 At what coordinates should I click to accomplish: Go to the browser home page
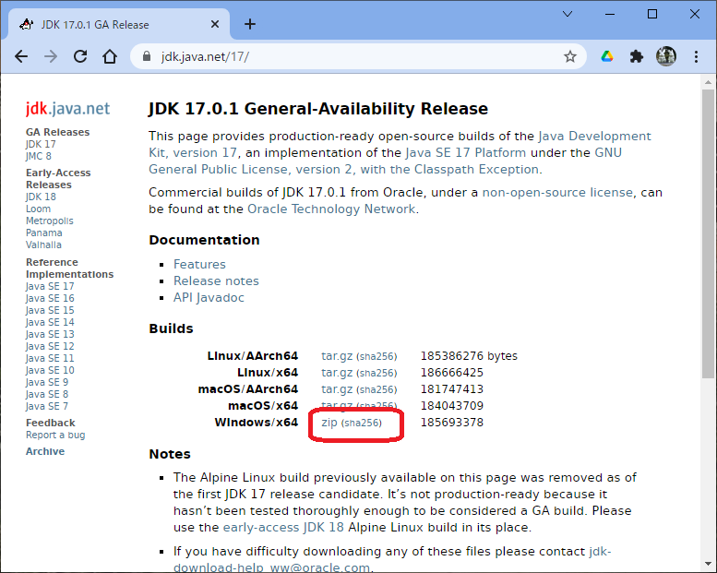click(110, 56)
